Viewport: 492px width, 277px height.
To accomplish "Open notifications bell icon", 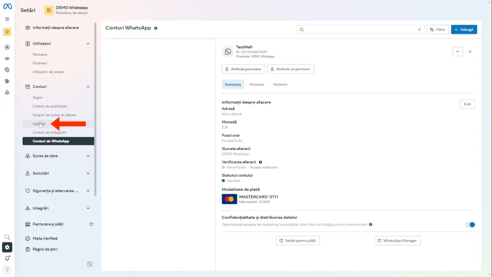I will point(7,258).
